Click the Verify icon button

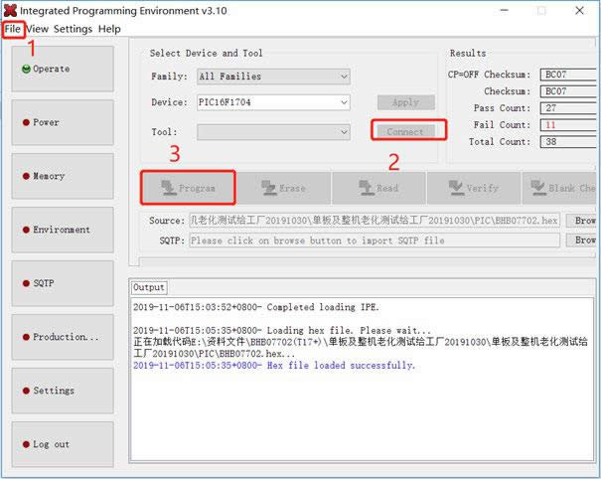[473, 187]
